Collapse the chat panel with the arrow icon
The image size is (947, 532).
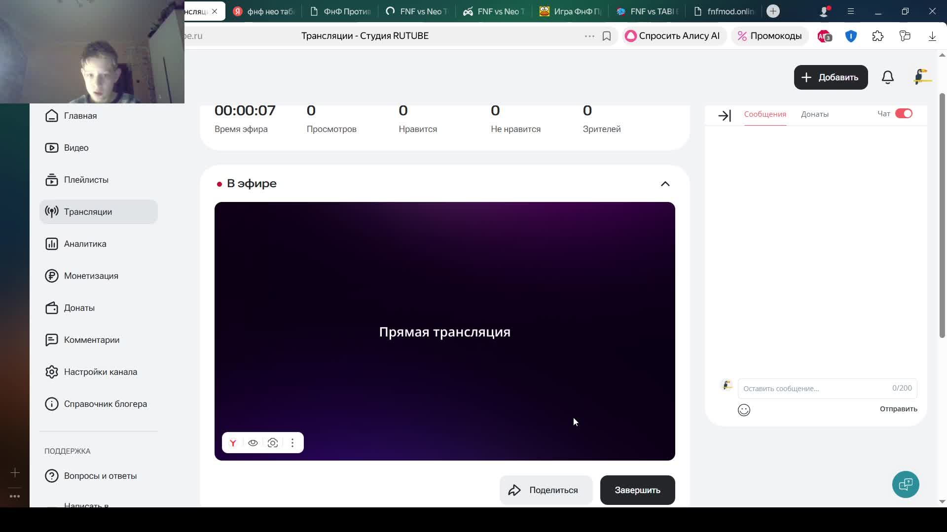[x=724, y=116]
